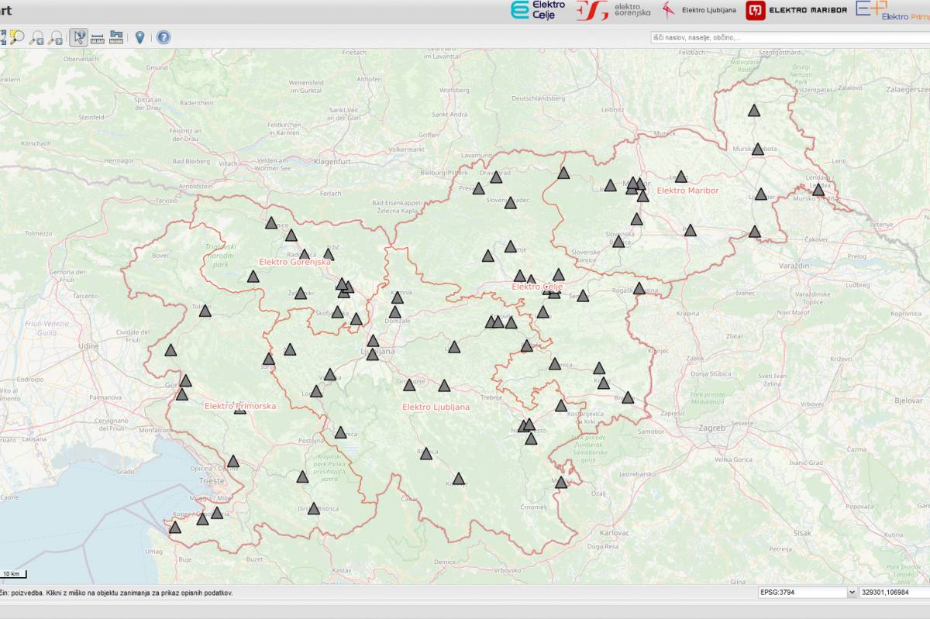Select the triangle marker at Ilirska Bistrica
930x619 pixels.
tap(313, 508)
